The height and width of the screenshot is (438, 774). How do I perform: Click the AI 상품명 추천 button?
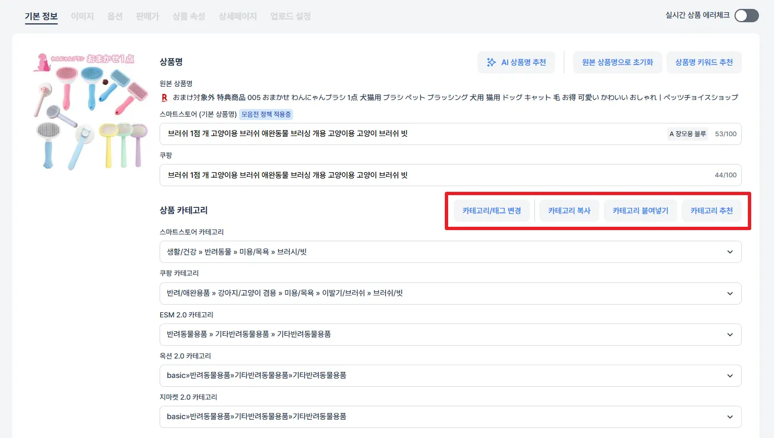point(516,62)
